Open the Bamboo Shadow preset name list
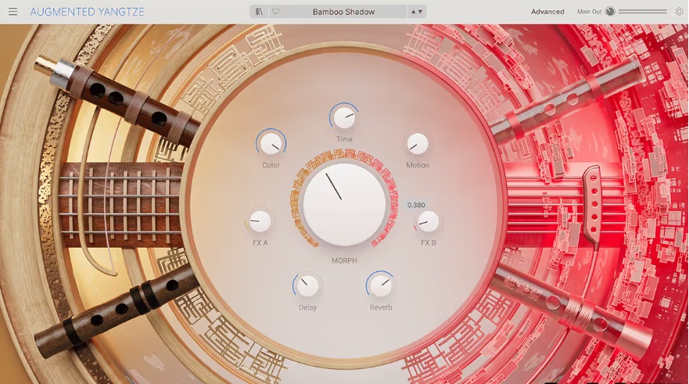 343,12
